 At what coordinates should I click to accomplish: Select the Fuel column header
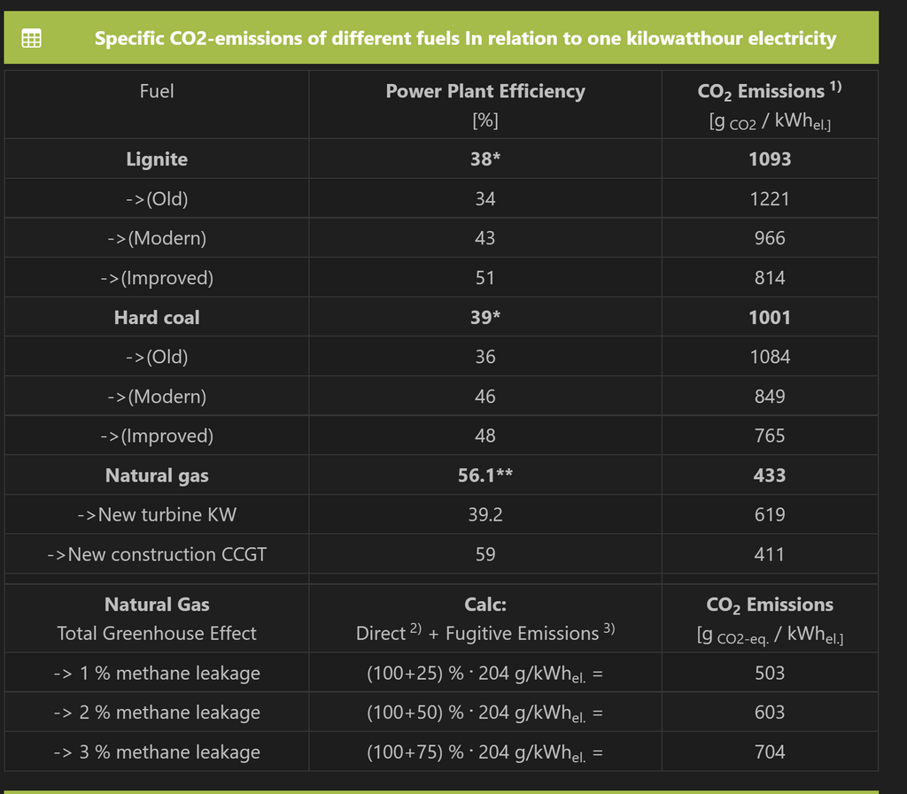[x=157, y=91]
